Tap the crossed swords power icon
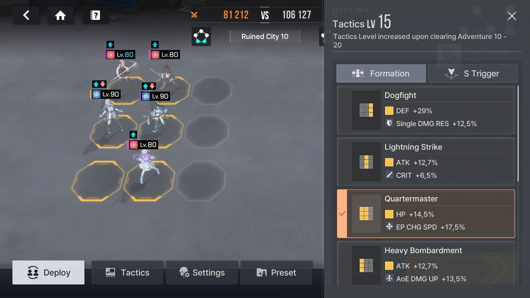The height and width of the screenshot is (298, 530). pos(194,15)
